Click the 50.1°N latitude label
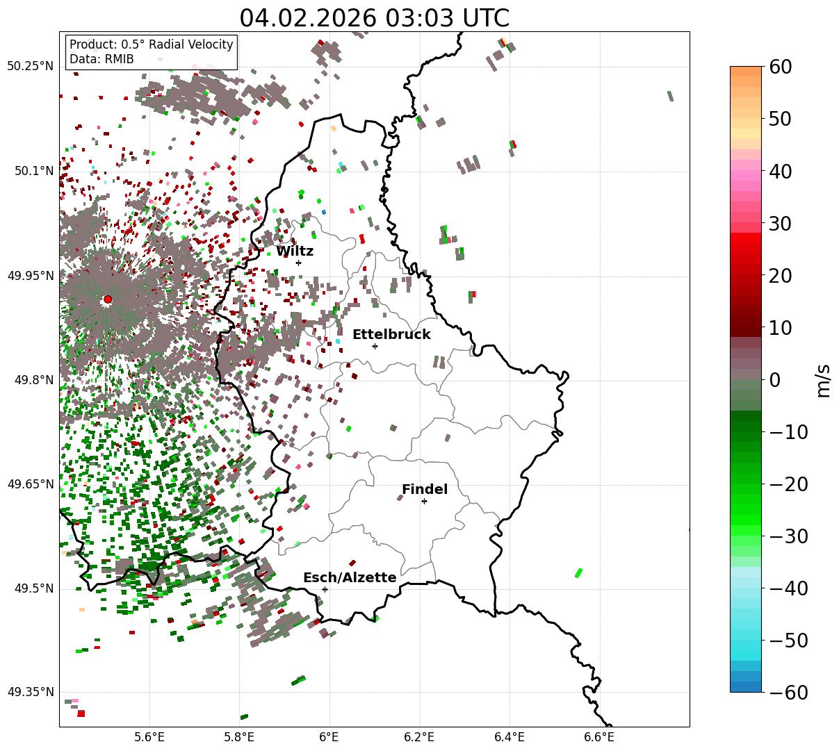The image size is (839, 751). point(33,171)
